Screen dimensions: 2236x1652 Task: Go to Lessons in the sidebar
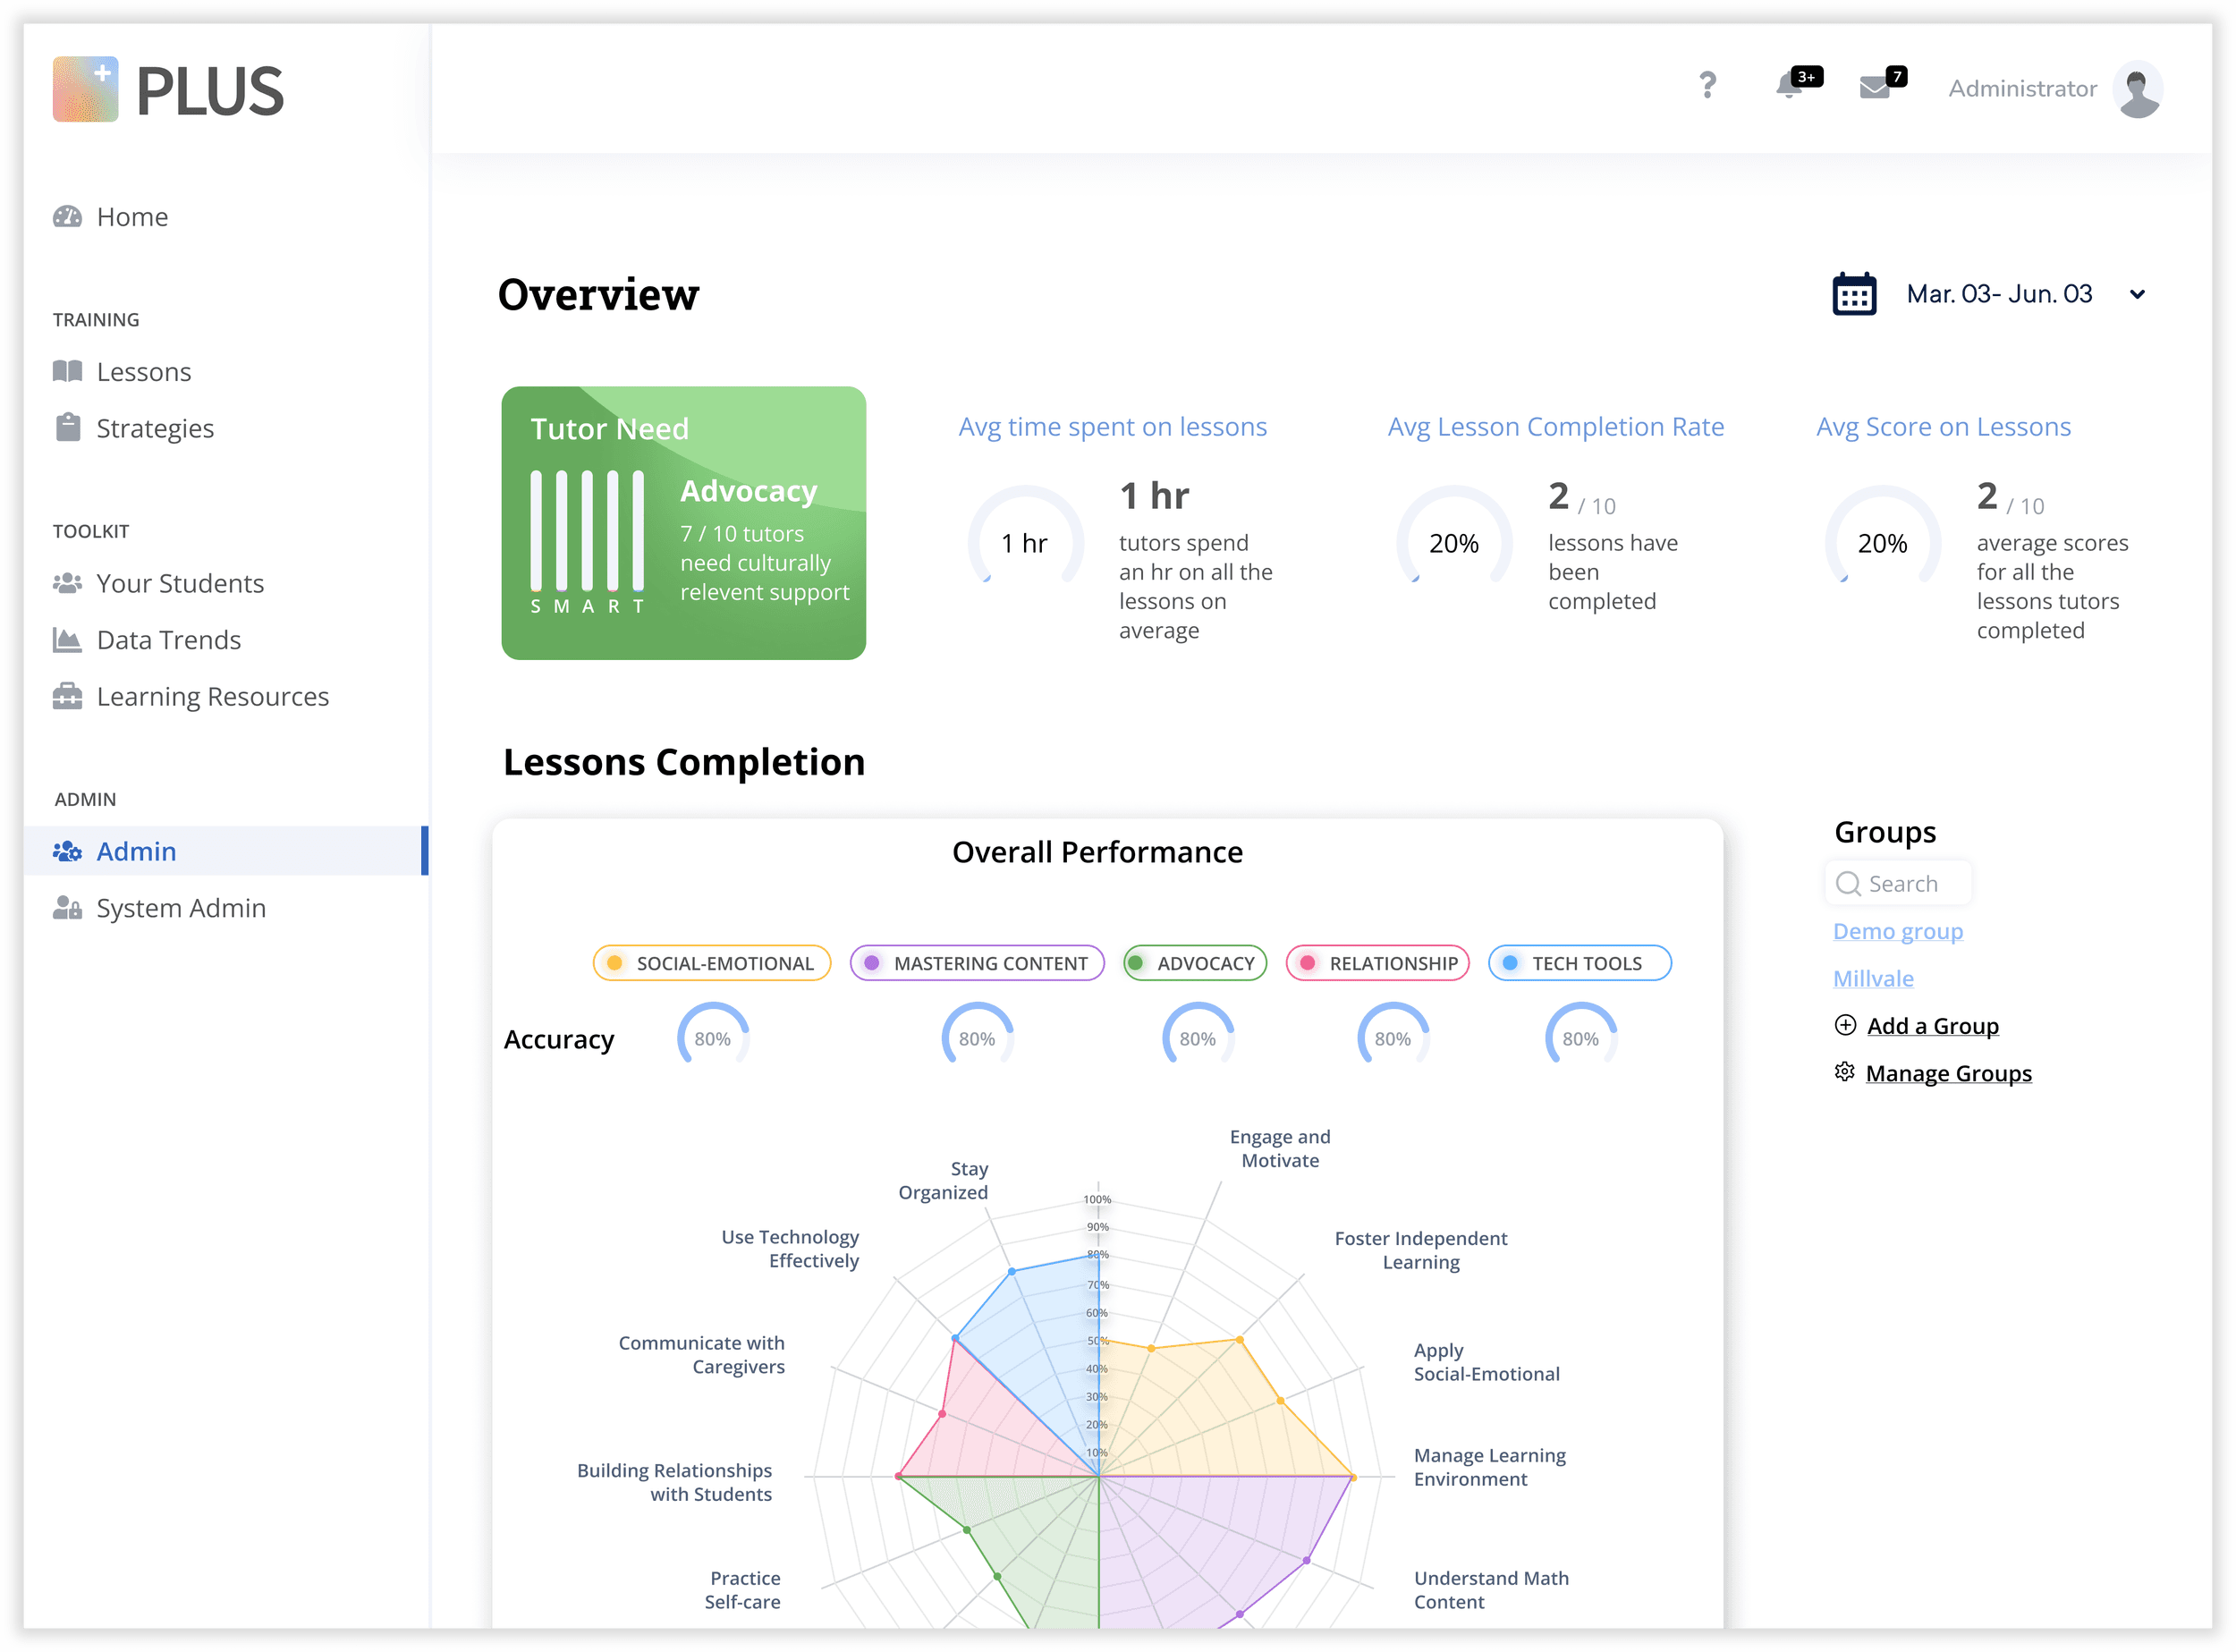tap(143, 372)
